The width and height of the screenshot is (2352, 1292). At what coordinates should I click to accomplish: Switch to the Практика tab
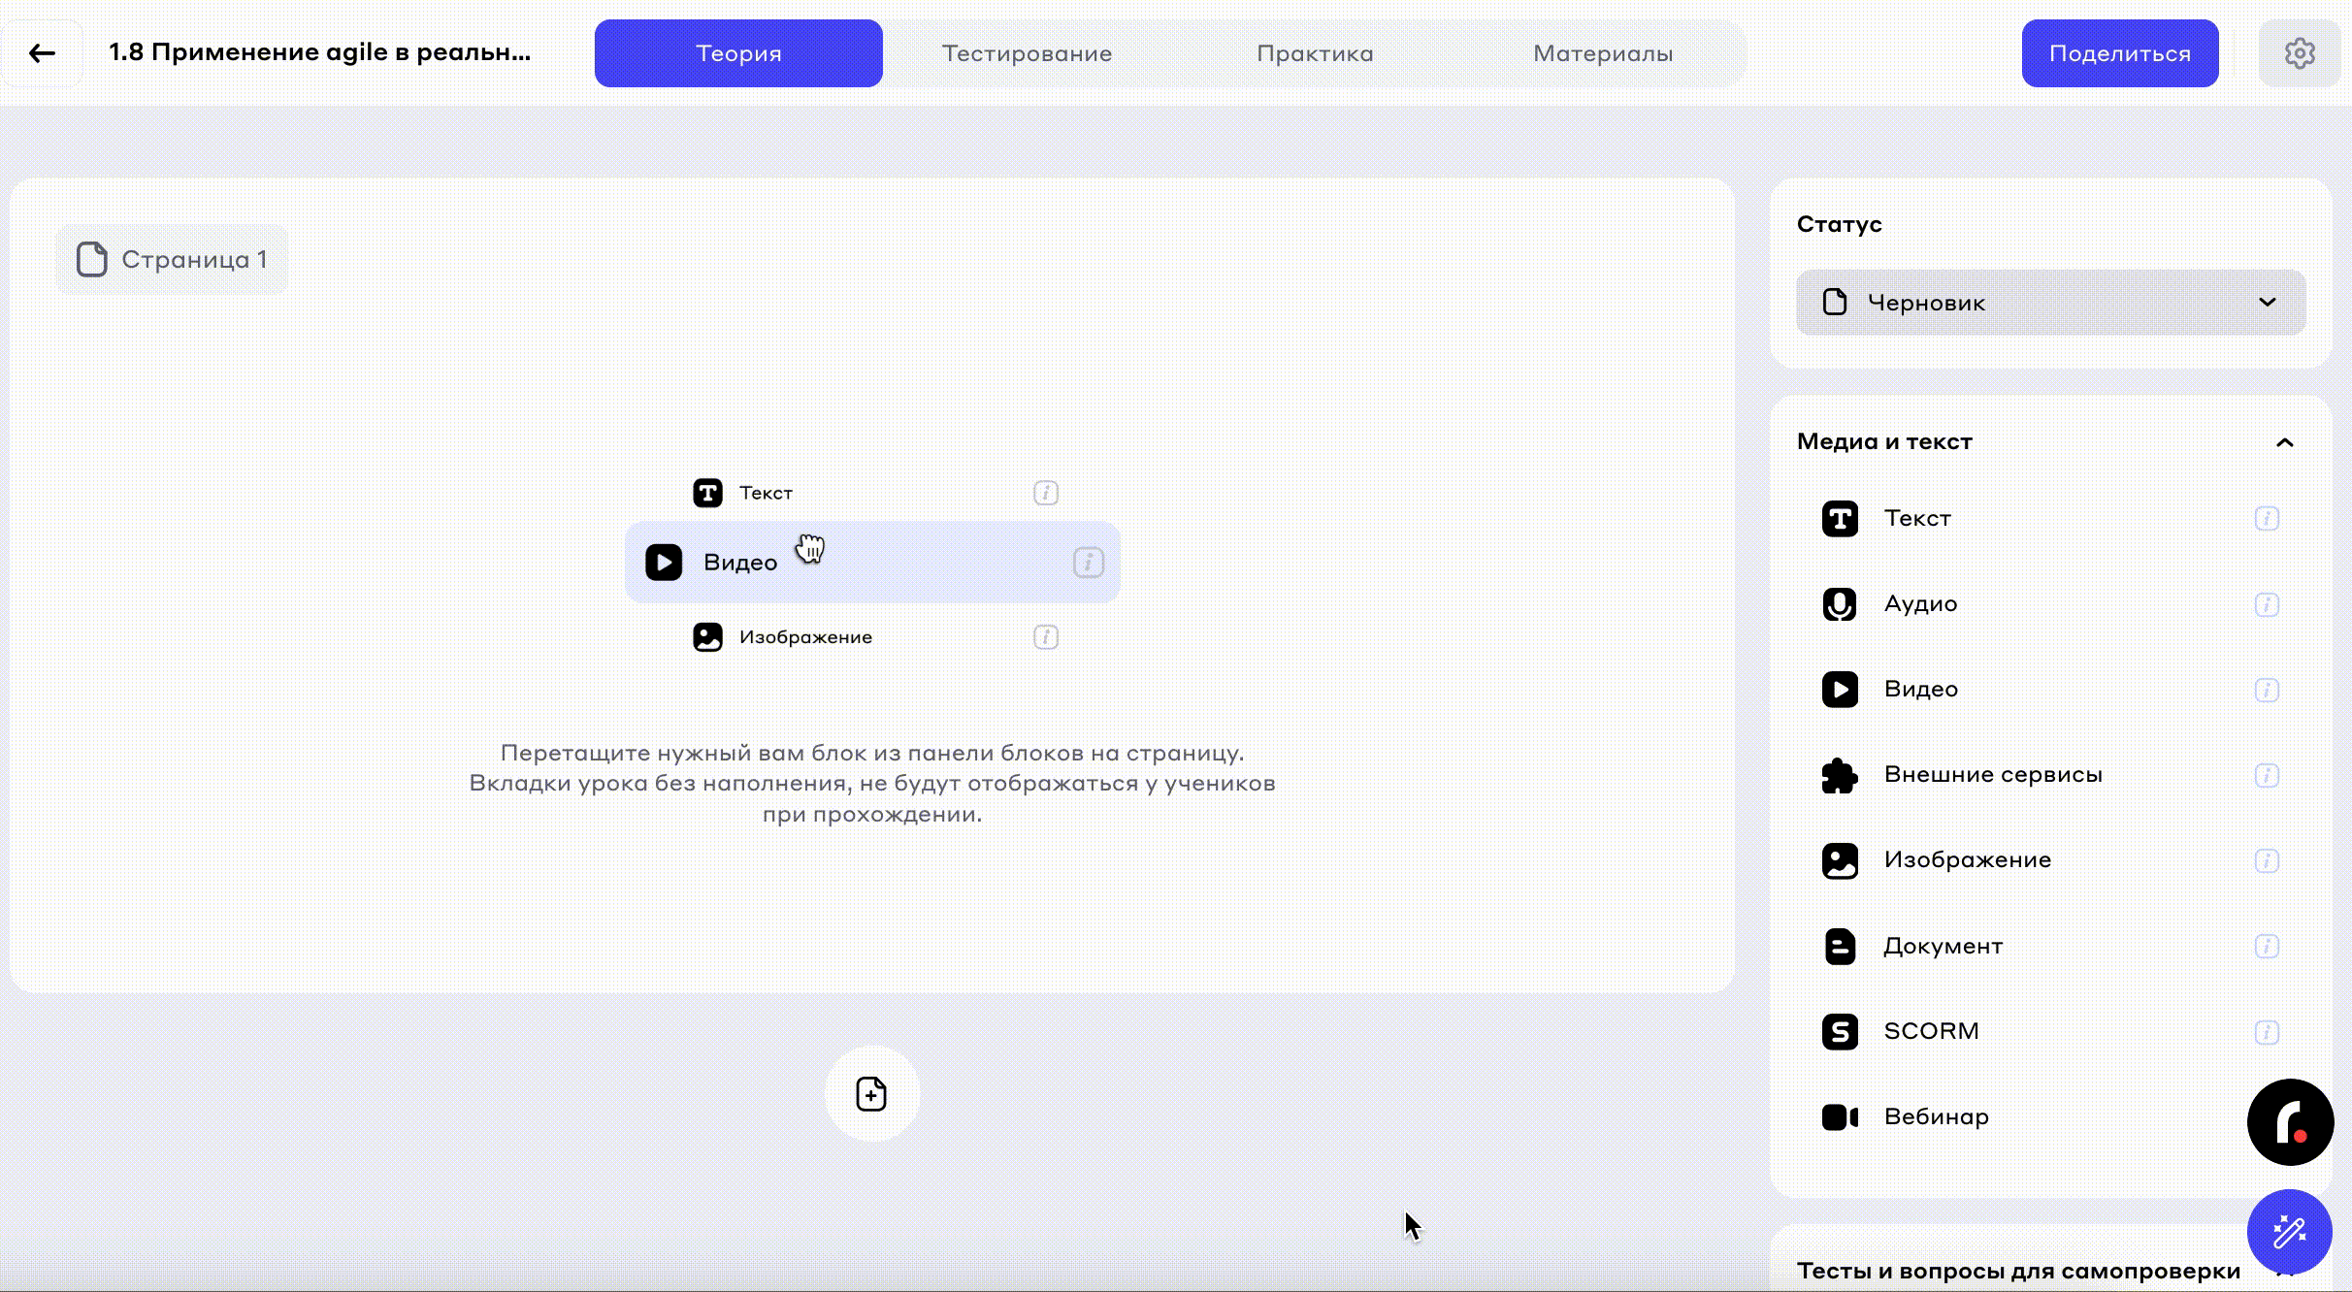coord(1315,53)
